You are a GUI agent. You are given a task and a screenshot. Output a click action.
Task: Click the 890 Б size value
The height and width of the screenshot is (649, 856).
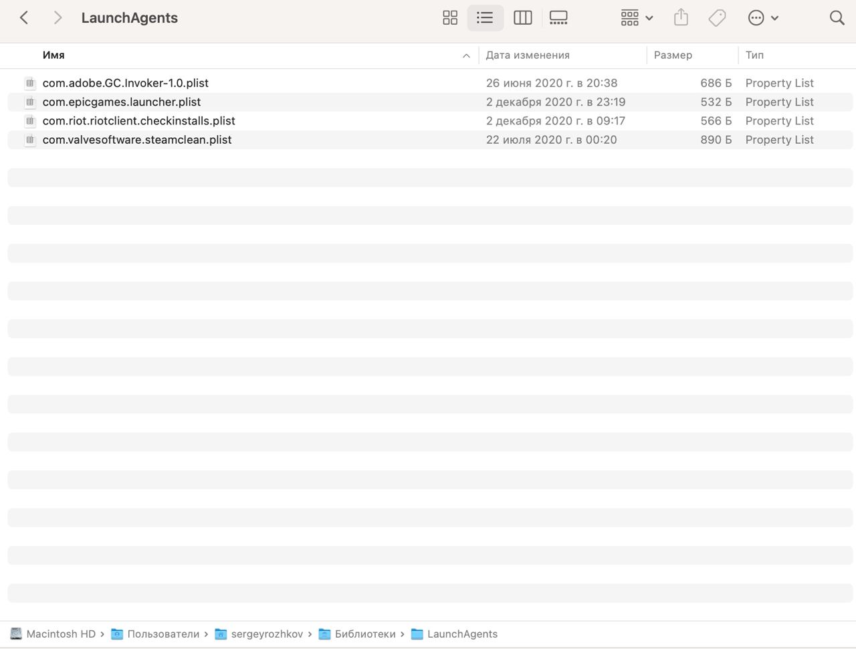pyautogui.click(x=716, y=139)
